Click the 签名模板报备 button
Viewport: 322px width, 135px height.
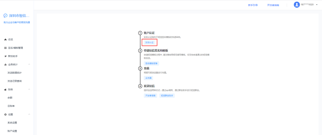point(151,63)
